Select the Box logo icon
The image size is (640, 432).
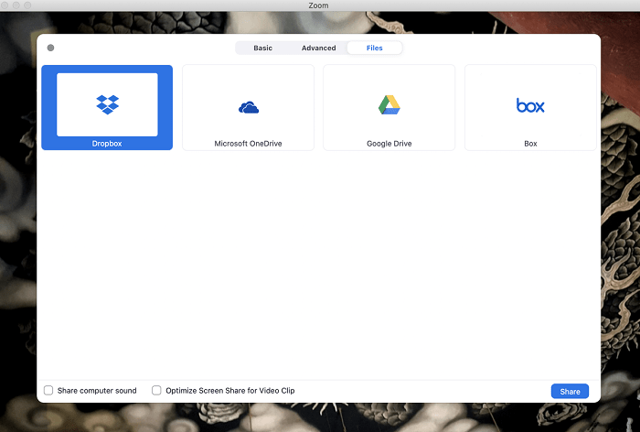(530, 105)
